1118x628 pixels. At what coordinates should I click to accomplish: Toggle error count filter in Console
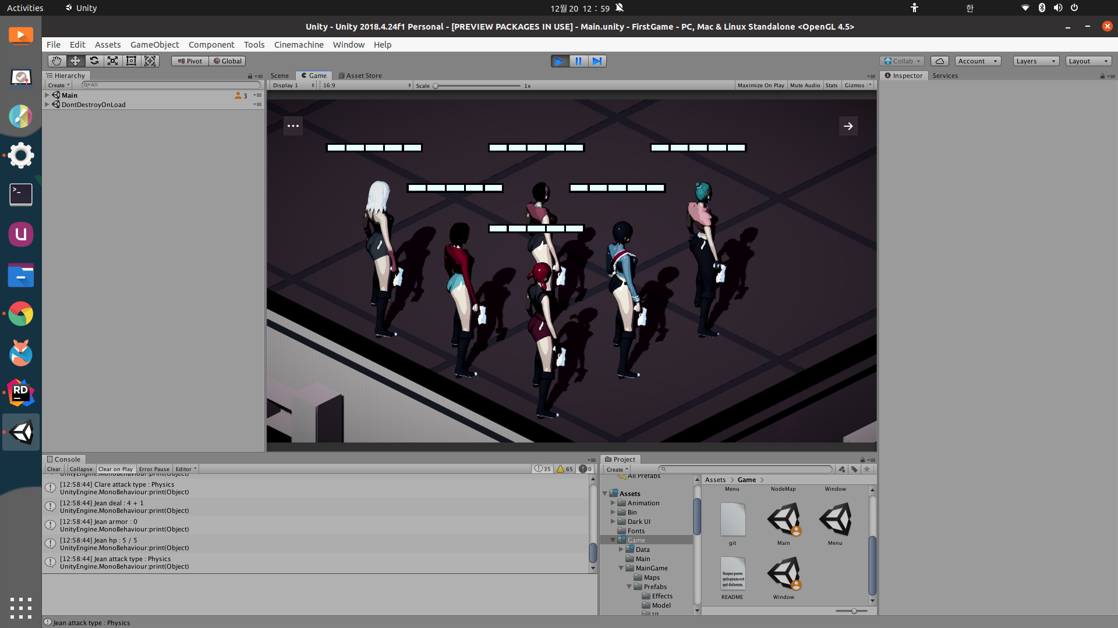pos(585,469)
